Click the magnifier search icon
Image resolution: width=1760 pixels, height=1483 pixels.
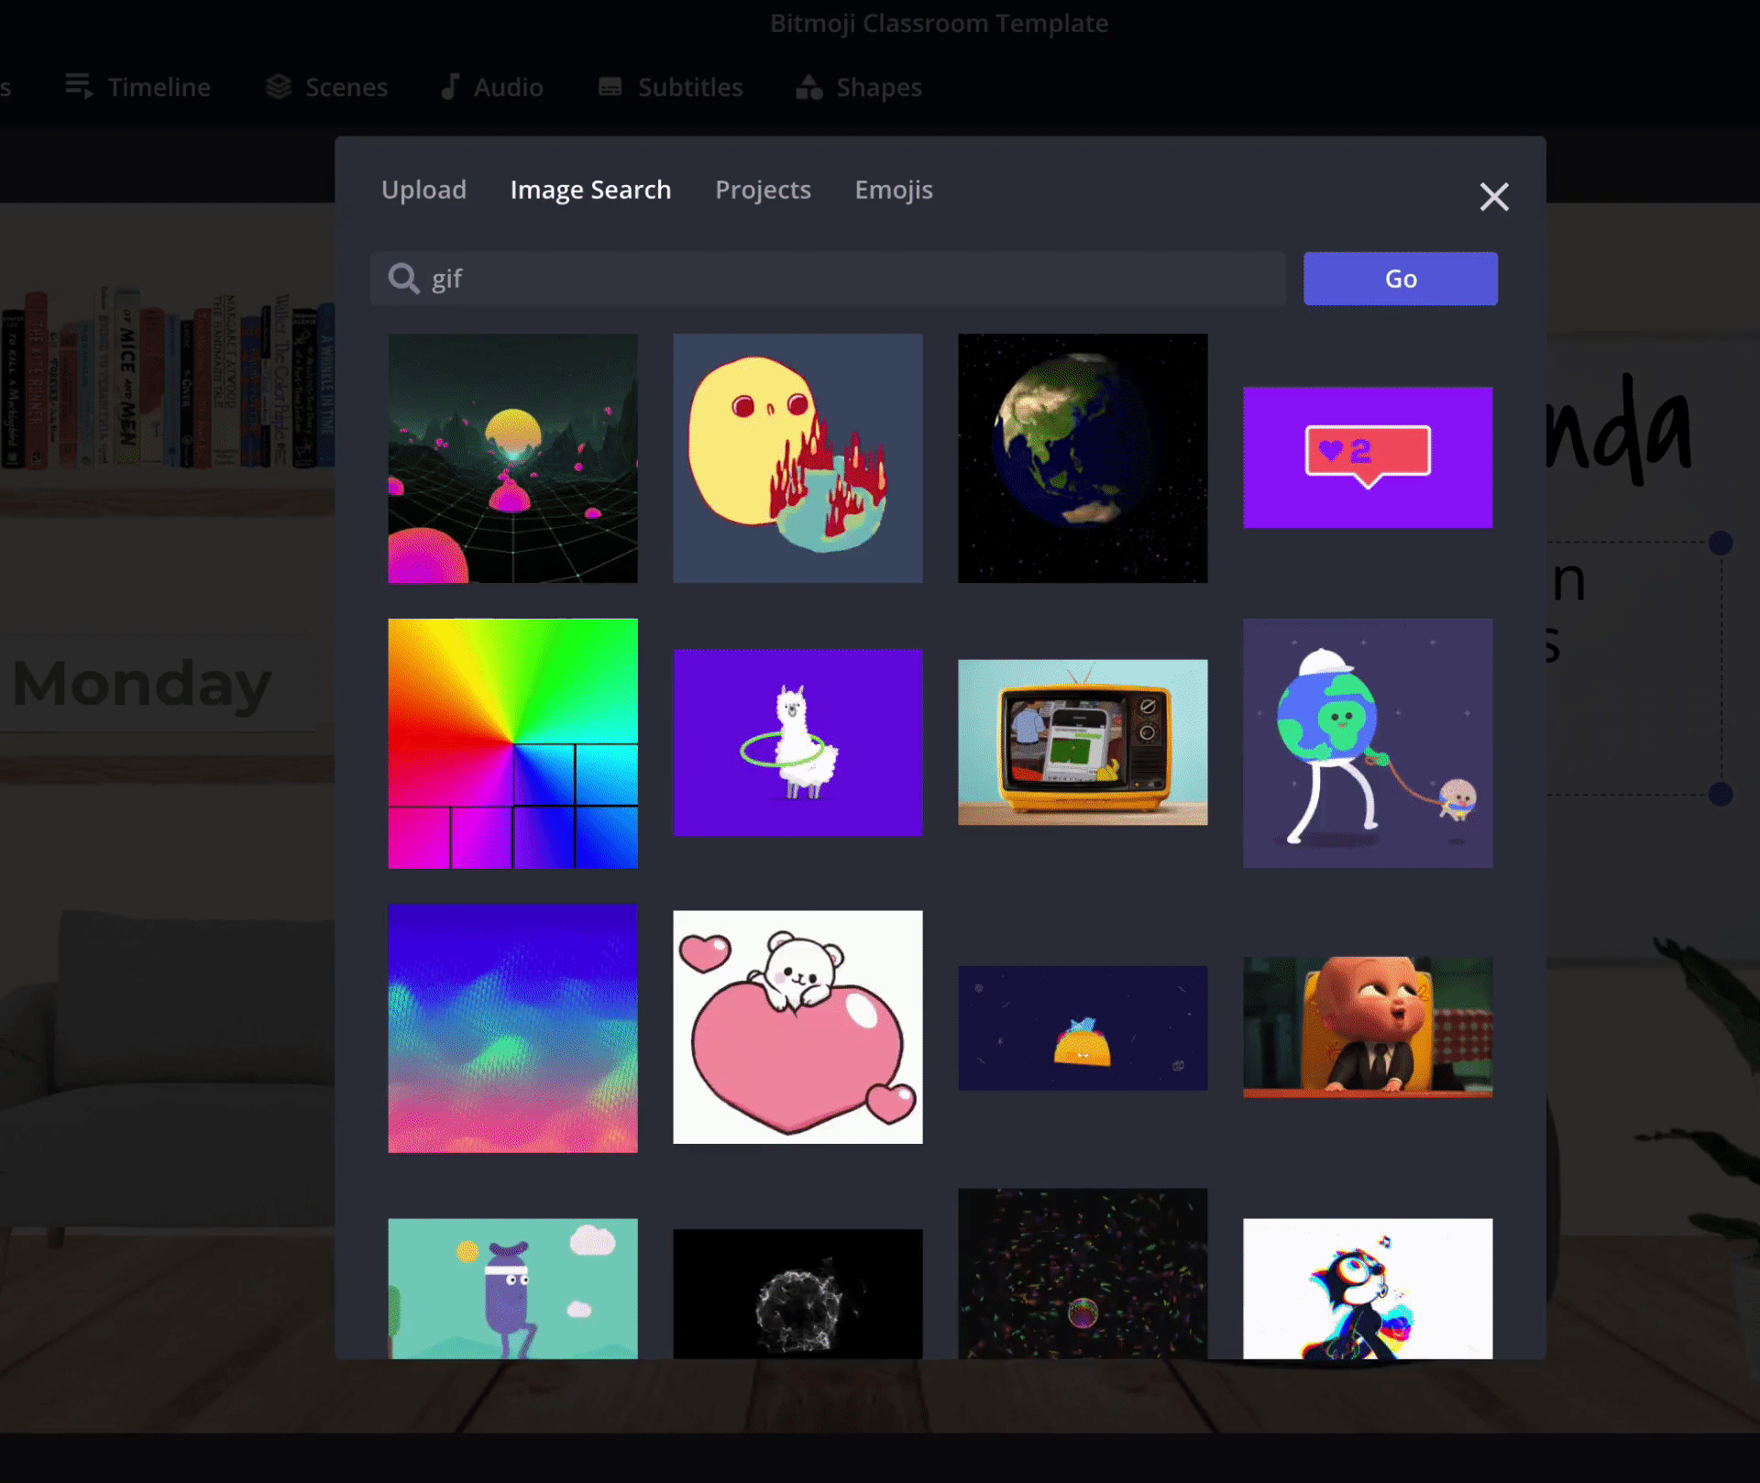click(403, 278)
